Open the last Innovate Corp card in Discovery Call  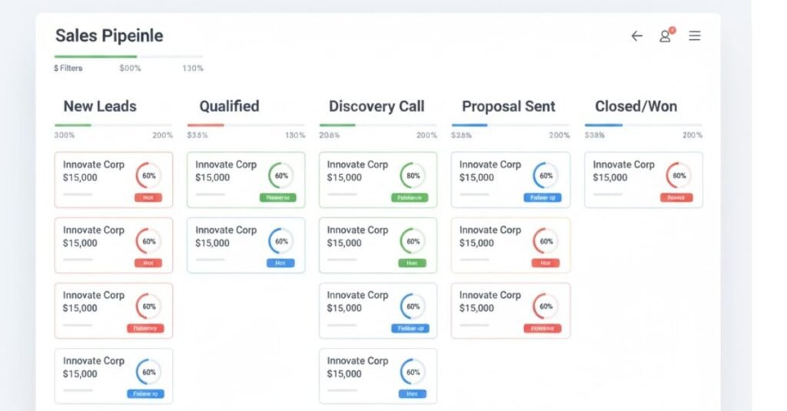click(x=377, y=376)
